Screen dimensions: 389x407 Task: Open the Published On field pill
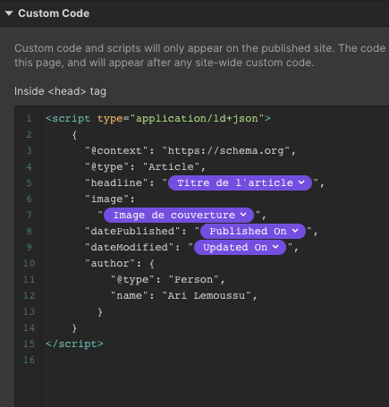(x=253, y=231)
